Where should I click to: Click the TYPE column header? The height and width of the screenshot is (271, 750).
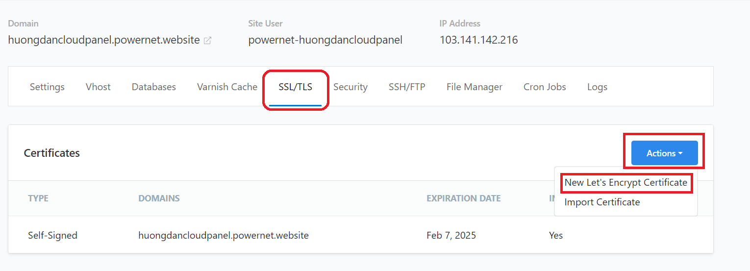tap(38, 198)
